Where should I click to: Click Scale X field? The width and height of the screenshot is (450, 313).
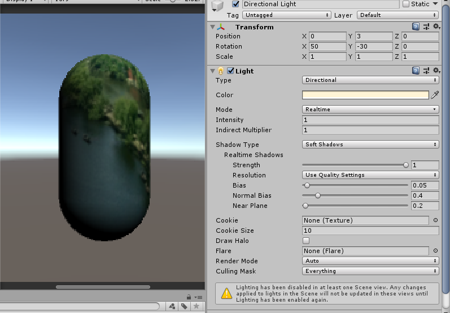click(327, 56)
